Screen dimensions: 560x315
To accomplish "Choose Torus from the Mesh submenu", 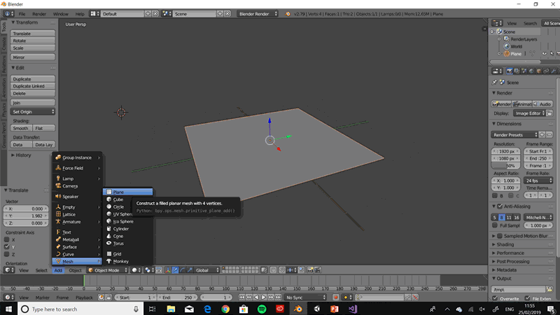I will [118, 244].
